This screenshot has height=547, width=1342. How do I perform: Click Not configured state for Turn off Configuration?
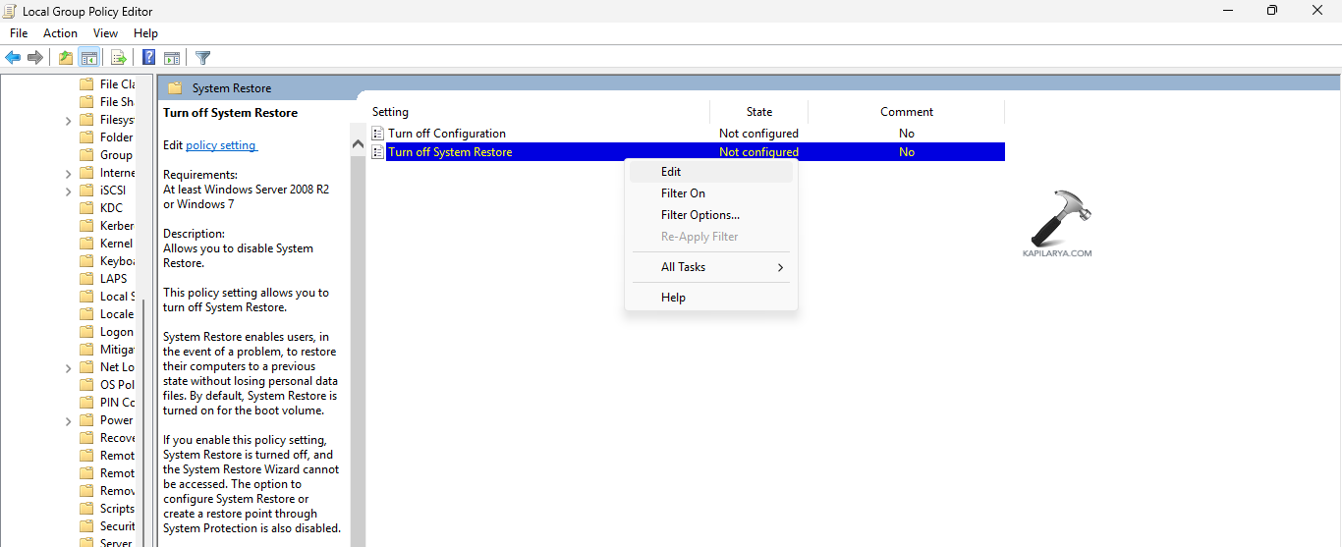tap(758, 134)
